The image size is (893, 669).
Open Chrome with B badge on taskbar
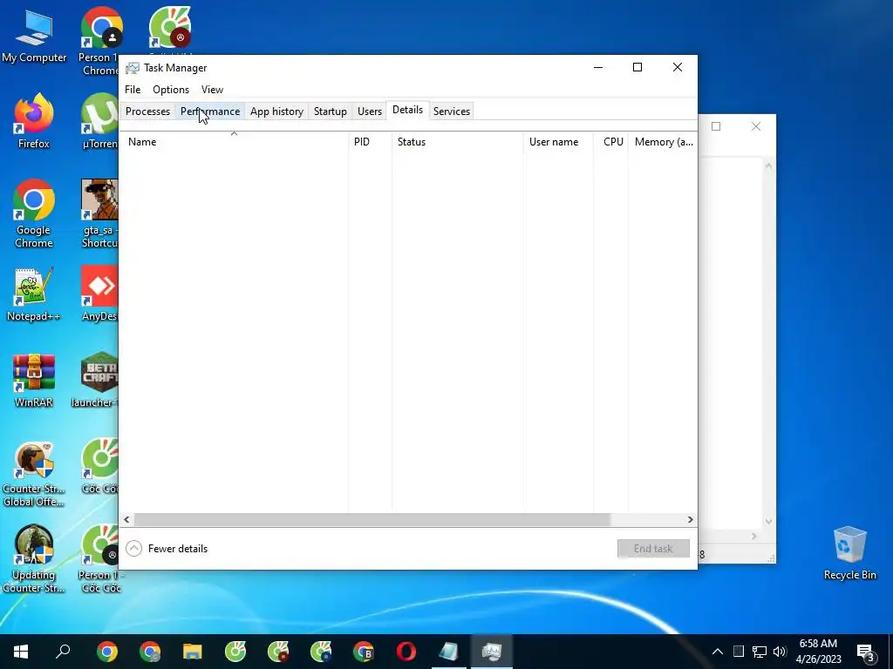tap(364, 652)
